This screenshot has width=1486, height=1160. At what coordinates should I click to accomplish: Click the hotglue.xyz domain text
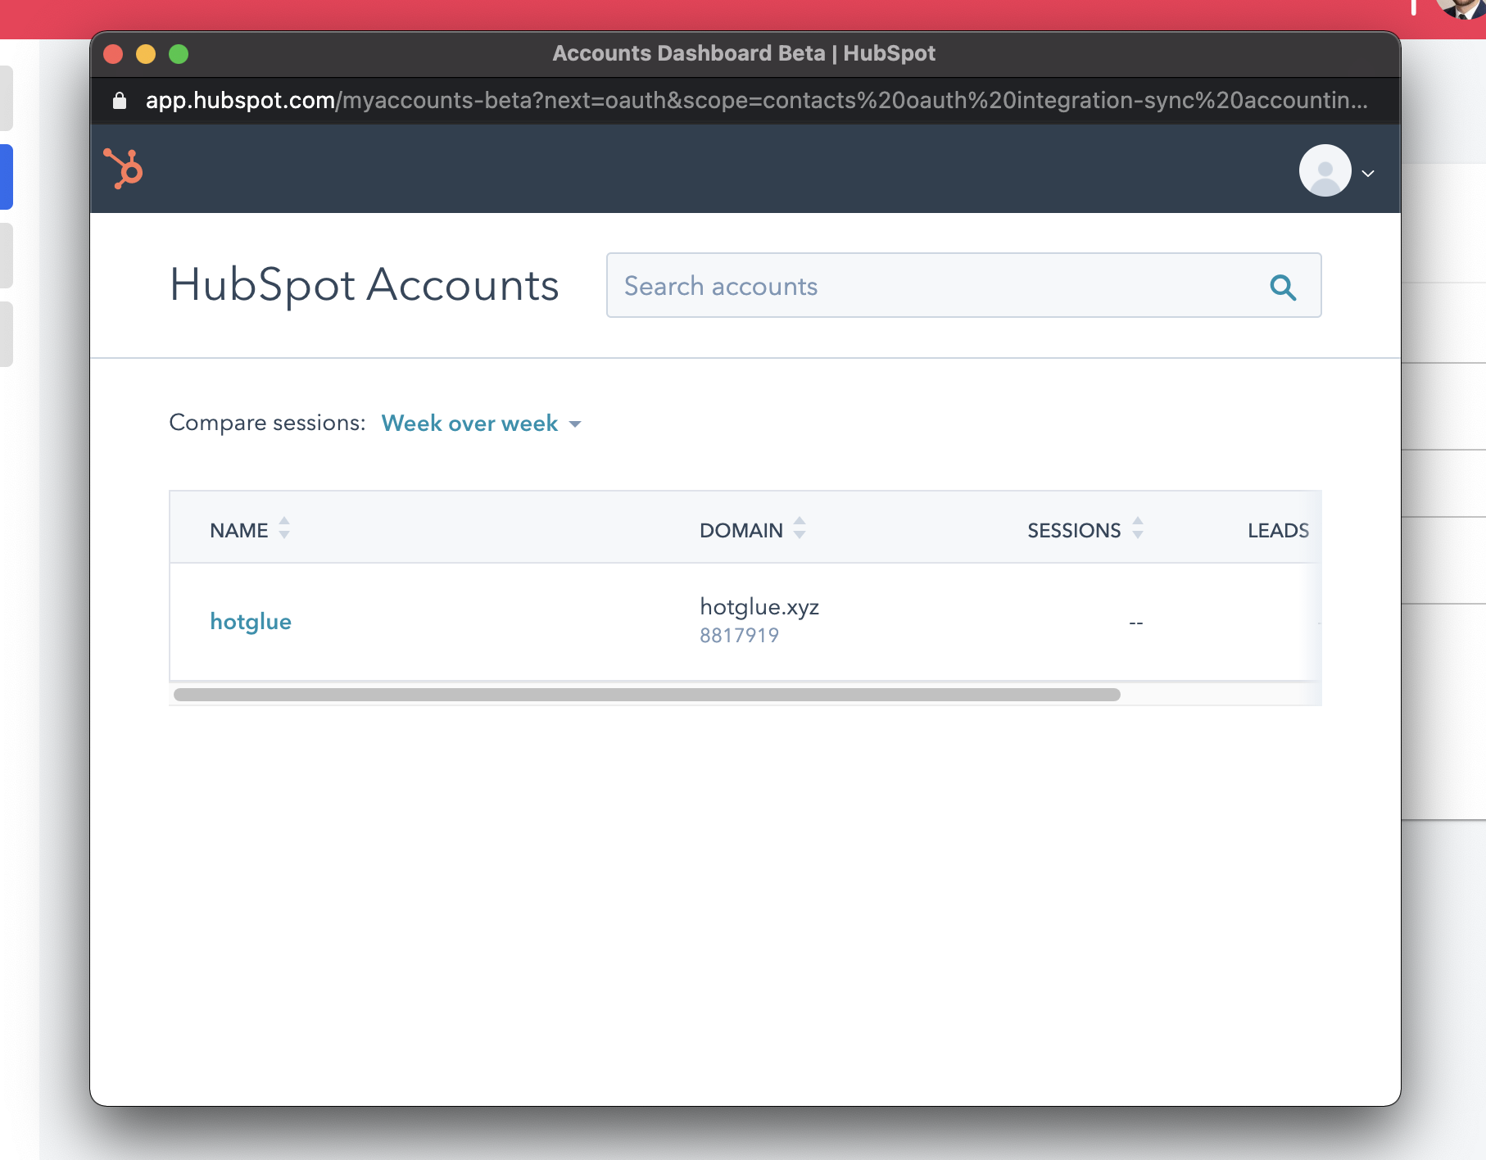coord(759,607)
